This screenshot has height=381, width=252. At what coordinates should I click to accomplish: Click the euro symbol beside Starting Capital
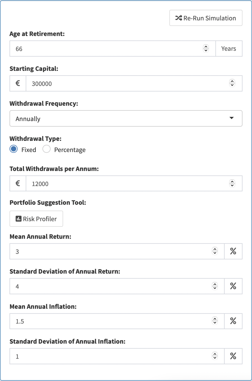(x=18, y=83)
